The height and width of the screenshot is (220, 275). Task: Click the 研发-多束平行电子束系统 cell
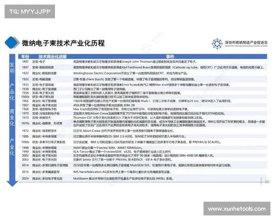(x=49, y=142)
